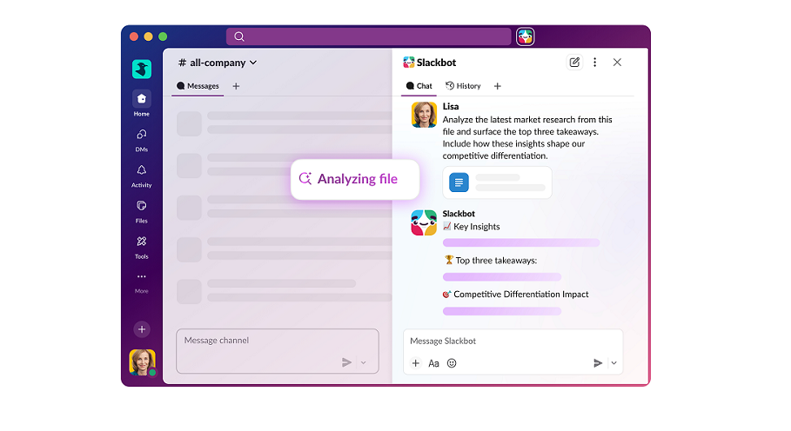Start a new Slackbot chat with compose icon
This screenshot has height=431, width=791.
pyautogui.click(x=574, y=63)
